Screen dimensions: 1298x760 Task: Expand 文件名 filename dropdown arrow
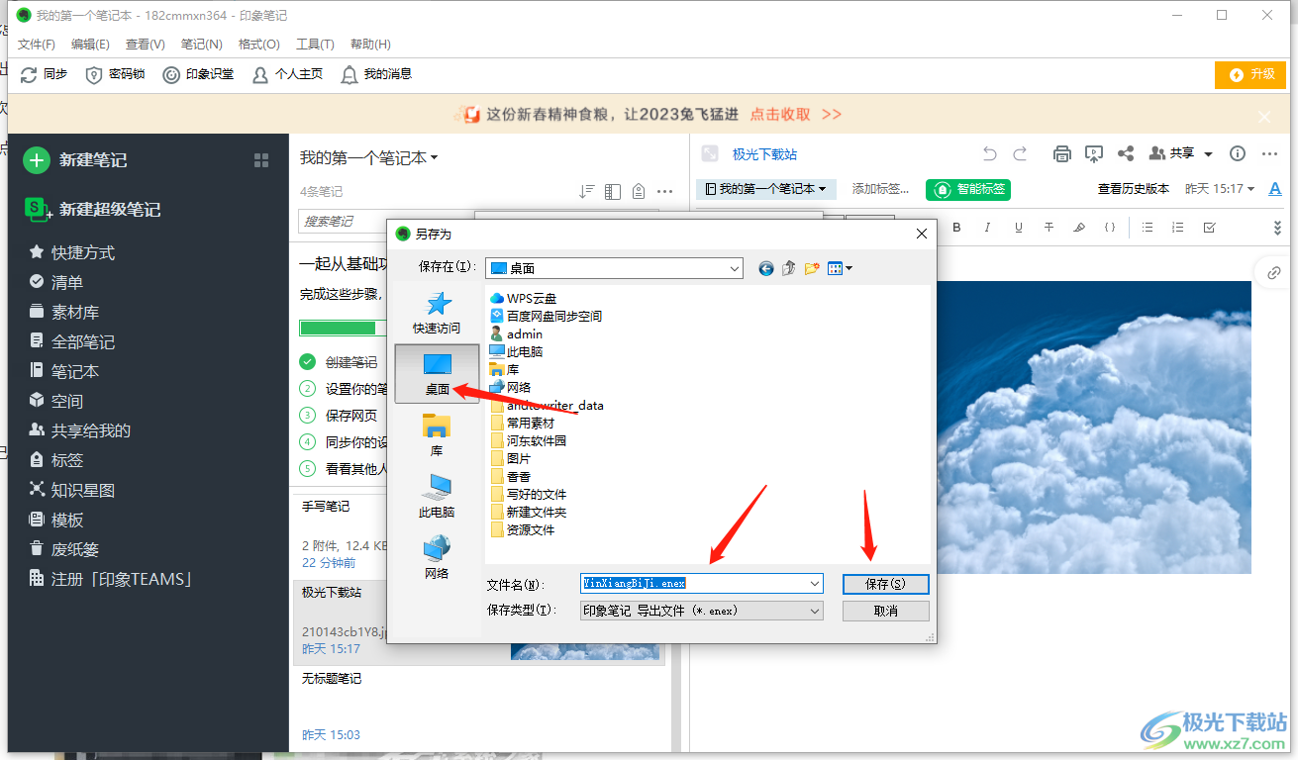click(x=815, y=584)
